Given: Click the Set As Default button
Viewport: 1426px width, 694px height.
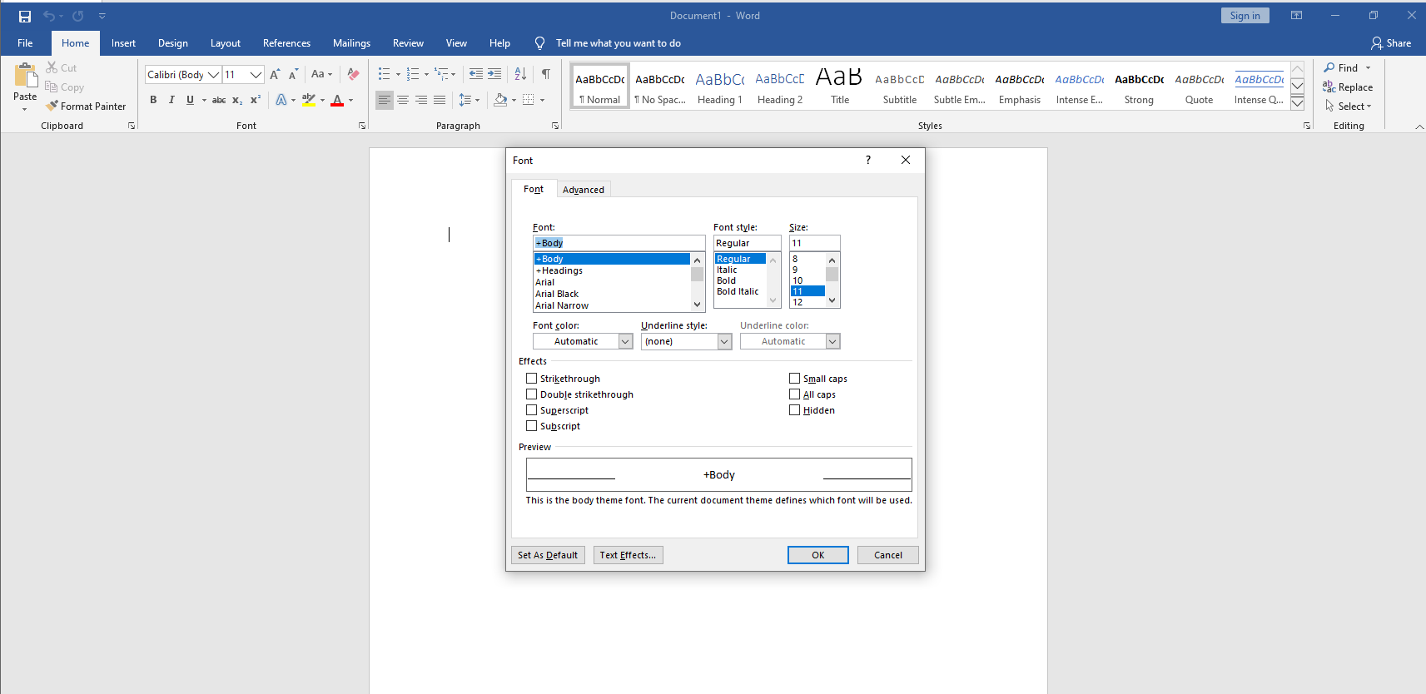Looking at the screenshot, I should 548,555.
